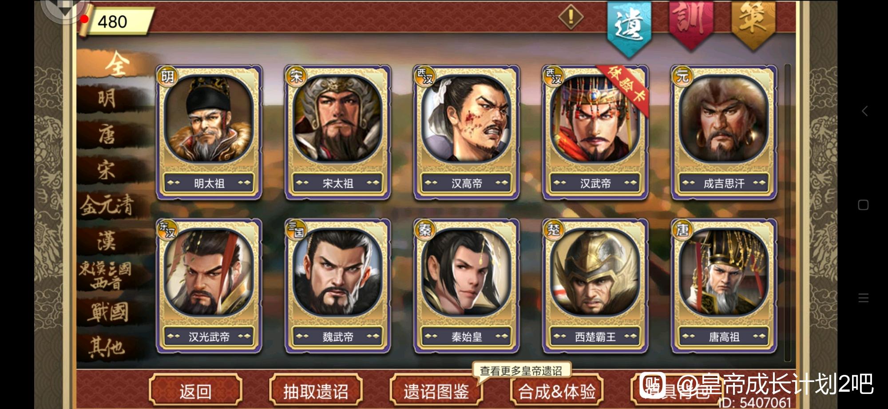Open 合成&体验 synthesis button

coord(557,391)
